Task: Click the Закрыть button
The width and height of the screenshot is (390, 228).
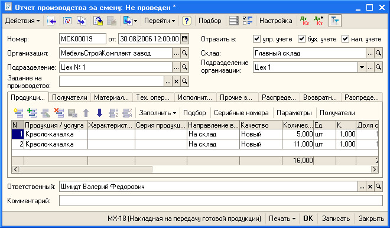Action: point(371,219)
